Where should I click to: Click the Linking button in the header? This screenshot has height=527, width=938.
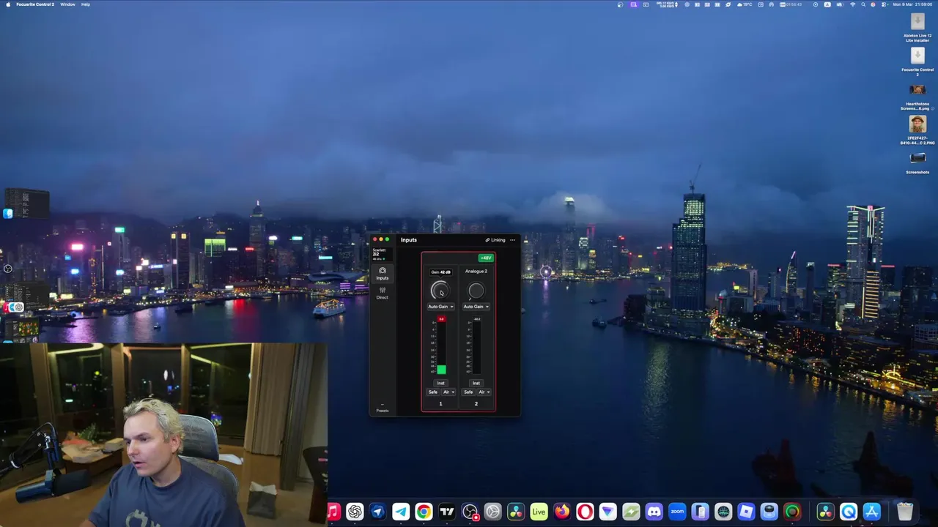click(495, 240)
